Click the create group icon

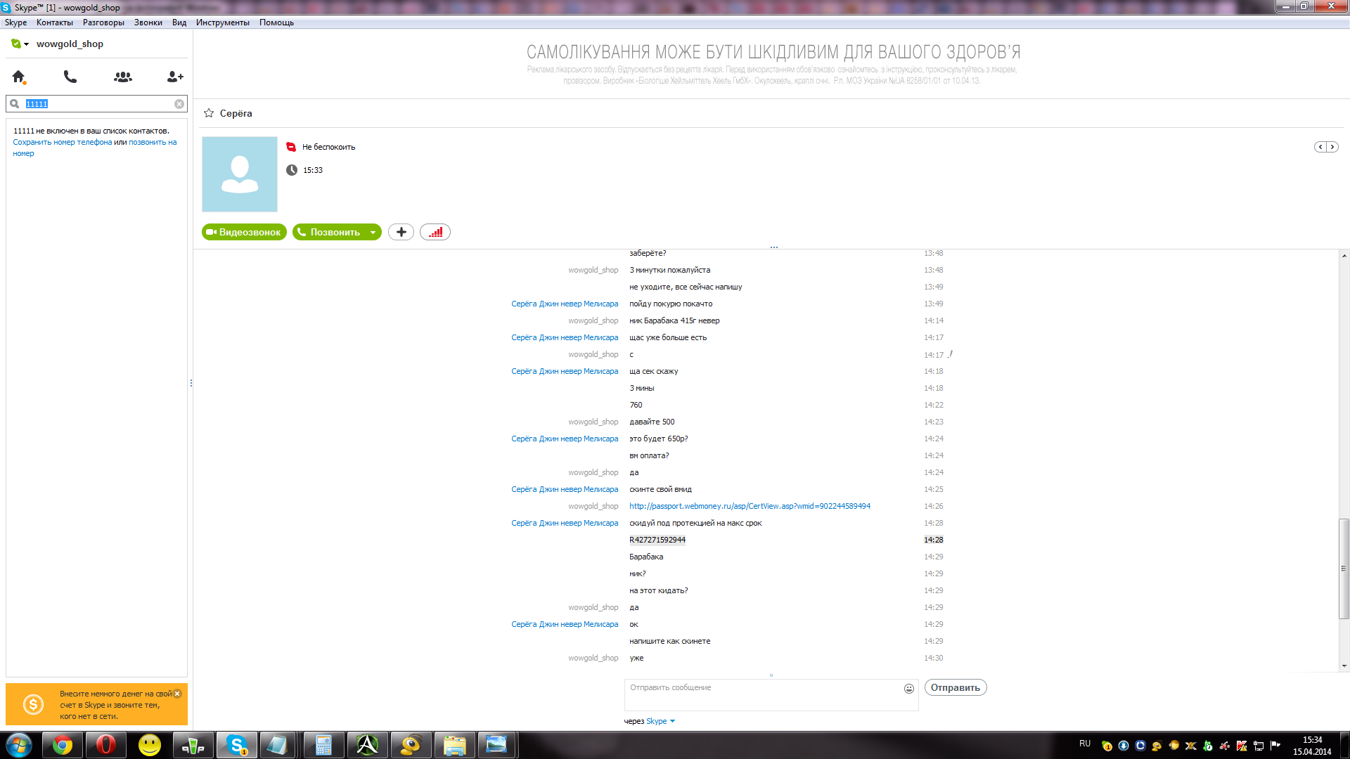pyautogui.click(x=123, y=77)
